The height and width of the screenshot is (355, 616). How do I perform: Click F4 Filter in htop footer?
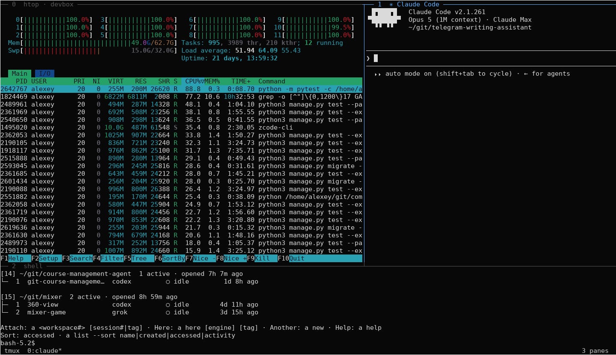(x=108, y=258)
